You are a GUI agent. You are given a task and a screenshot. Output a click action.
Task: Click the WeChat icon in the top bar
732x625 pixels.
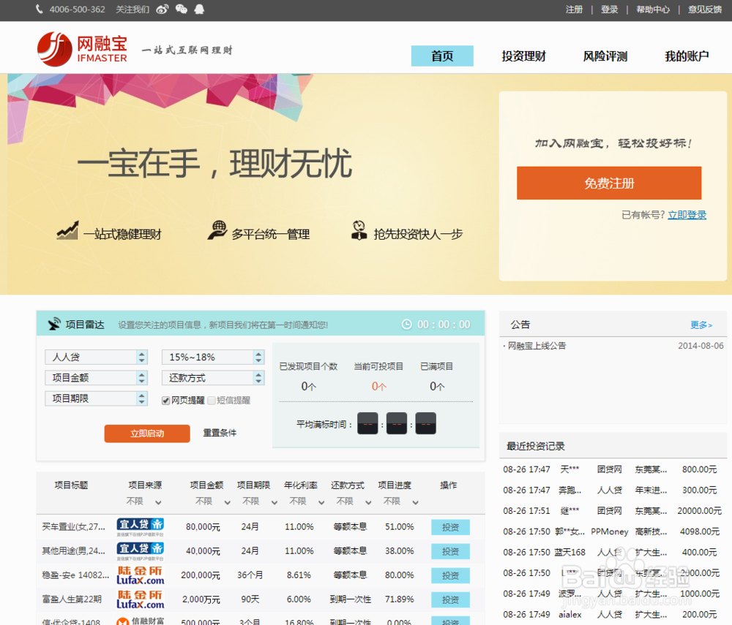click(x=181, y=10)
